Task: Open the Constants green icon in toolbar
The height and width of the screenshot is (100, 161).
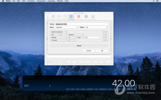Action: pyautogui.click(x=86, y=16)
